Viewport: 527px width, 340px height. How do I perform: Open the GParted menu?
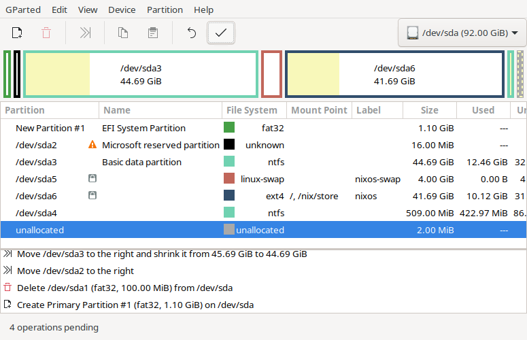tap(21, 10)
